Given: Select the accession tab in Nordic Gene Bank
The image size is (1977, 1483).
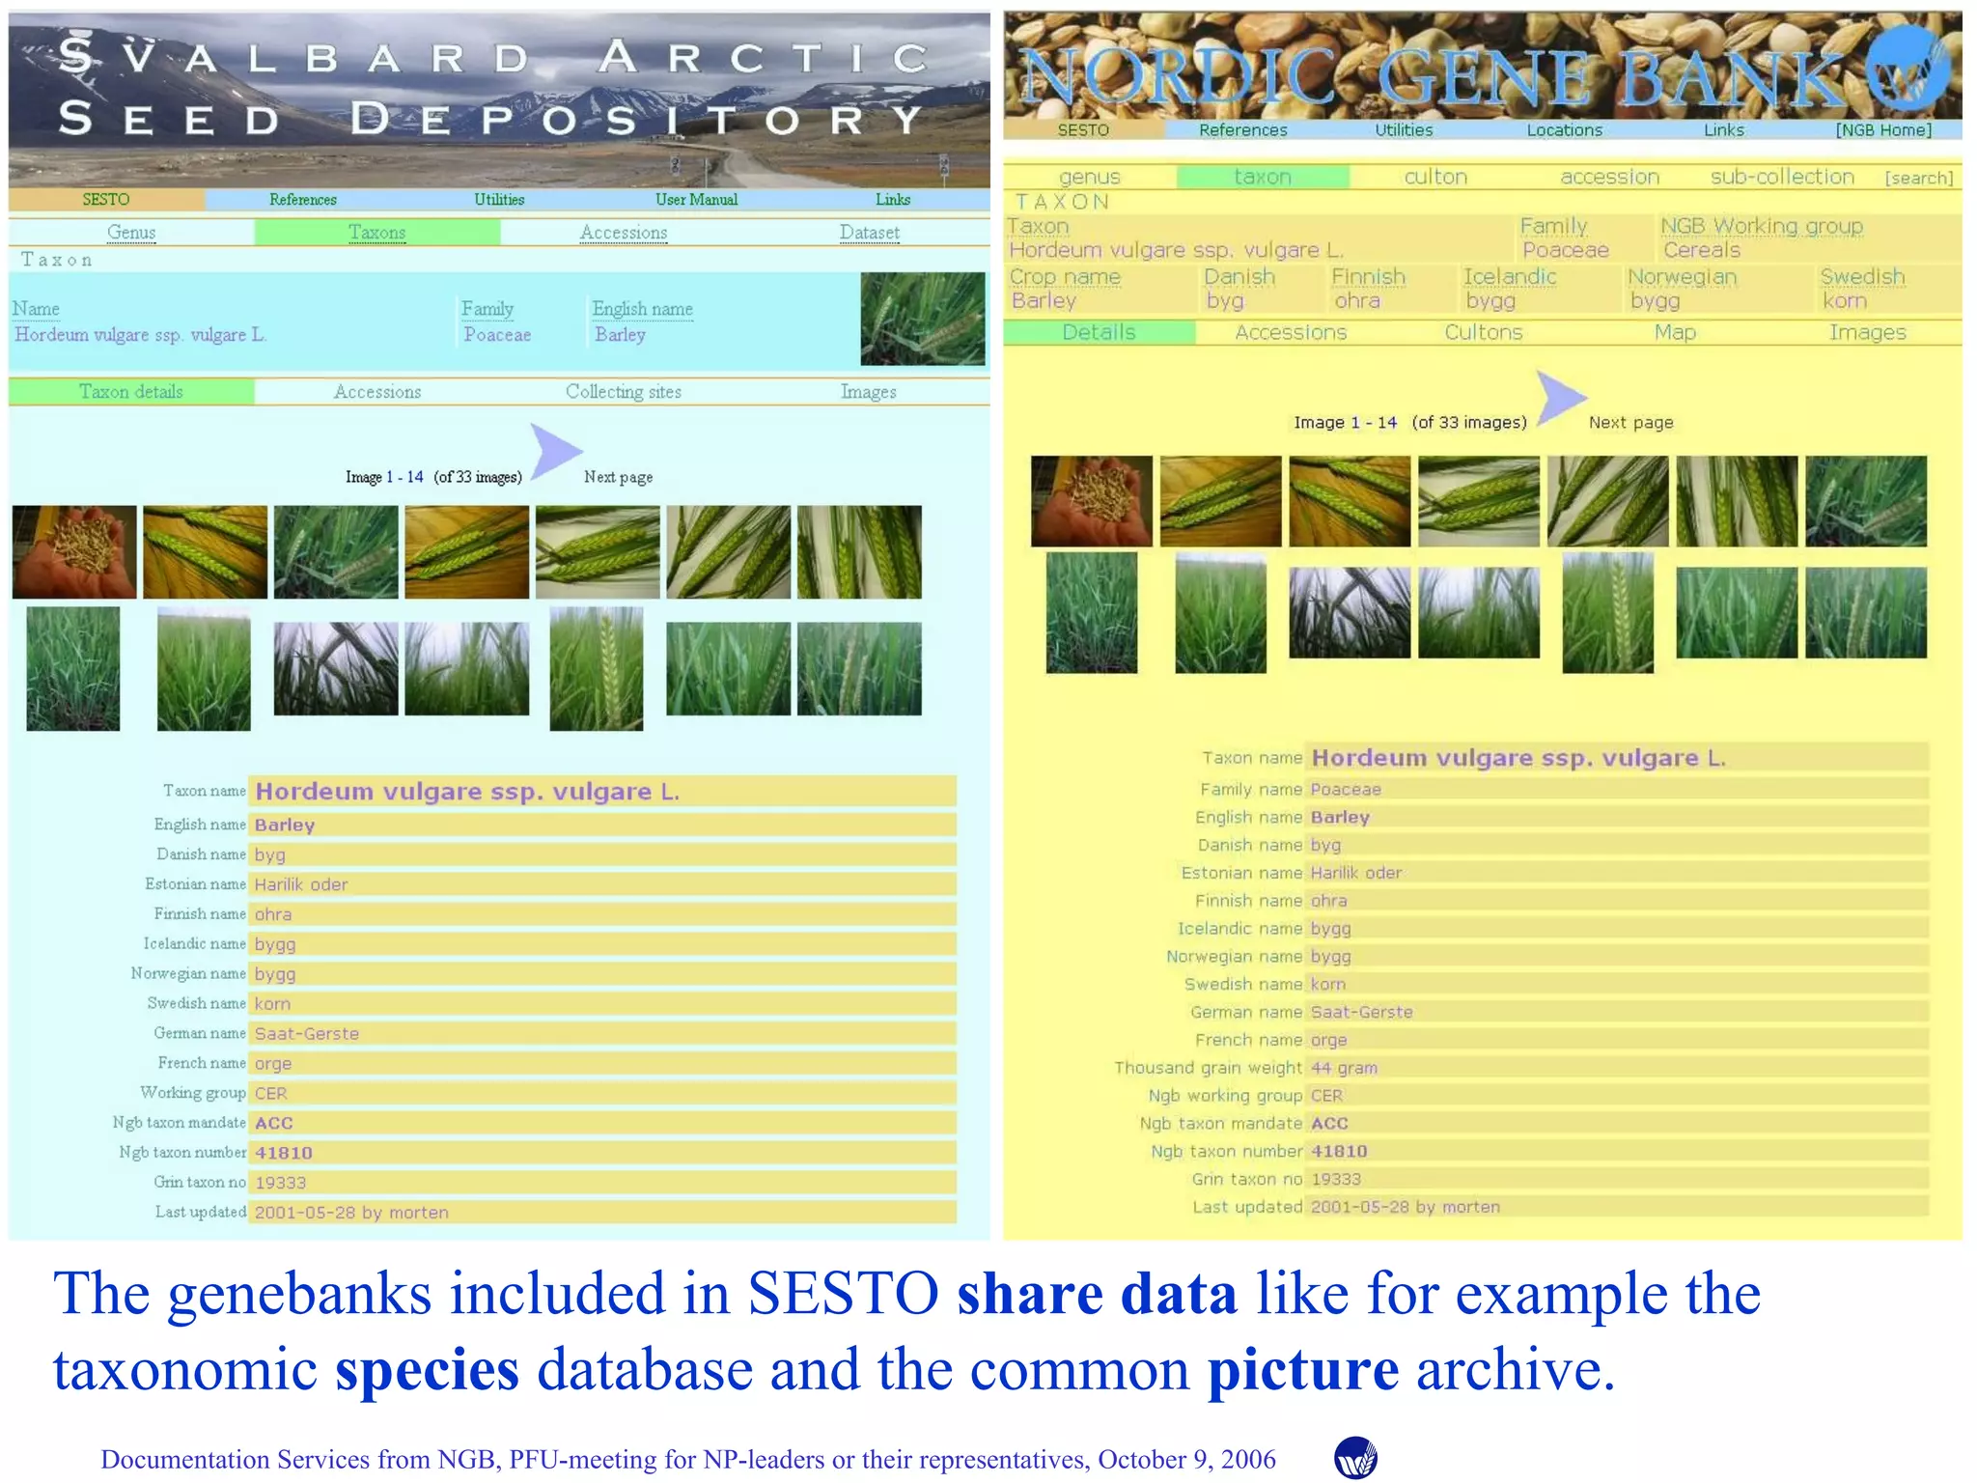Looking at the screenshot, I should pos(1609,177).
